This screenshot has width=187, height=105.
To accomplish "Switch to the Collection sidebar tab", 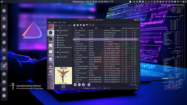I will click(x=51, y=33).
